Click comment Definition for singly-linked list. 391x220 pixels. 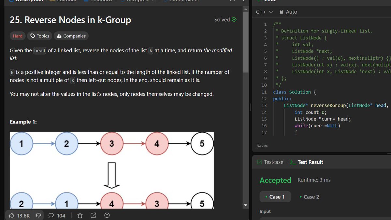[x=326, y=31]
